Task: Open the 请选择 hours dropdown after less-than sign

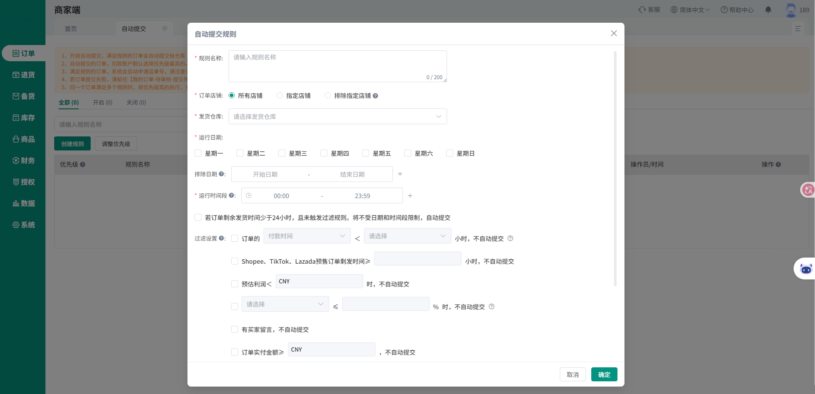Action: point(407,236)
